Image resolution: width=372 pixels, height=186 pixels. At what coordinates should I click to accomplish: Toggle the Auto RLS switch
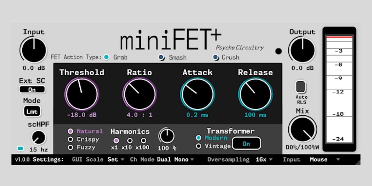tap(301, 87)
